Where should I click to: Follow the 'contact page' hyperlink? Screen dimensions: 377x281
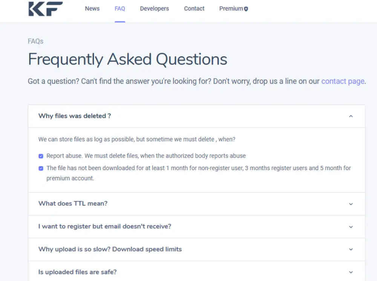343,81
